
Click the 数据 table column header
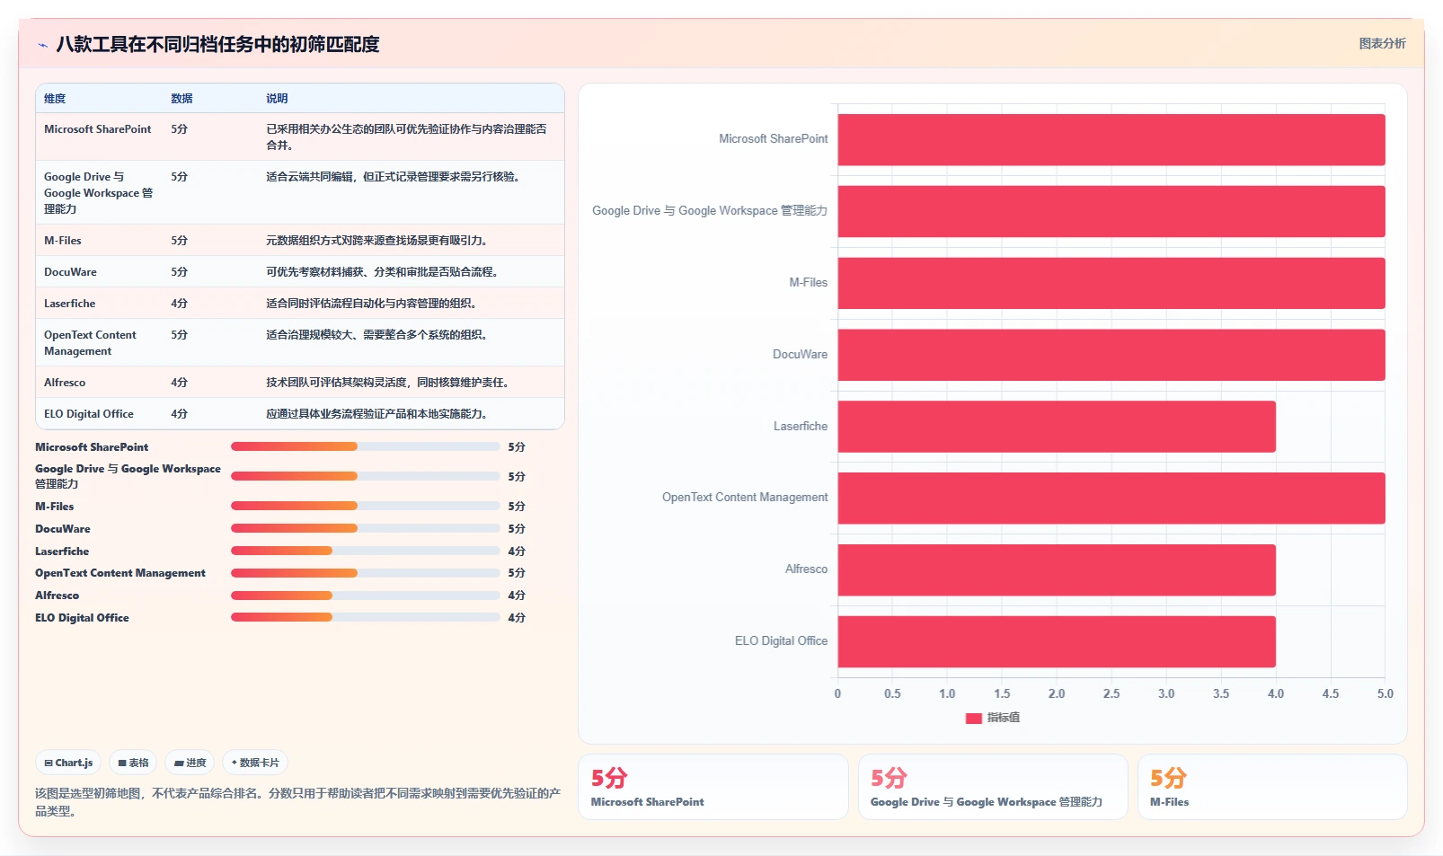(x=181, y=99)
